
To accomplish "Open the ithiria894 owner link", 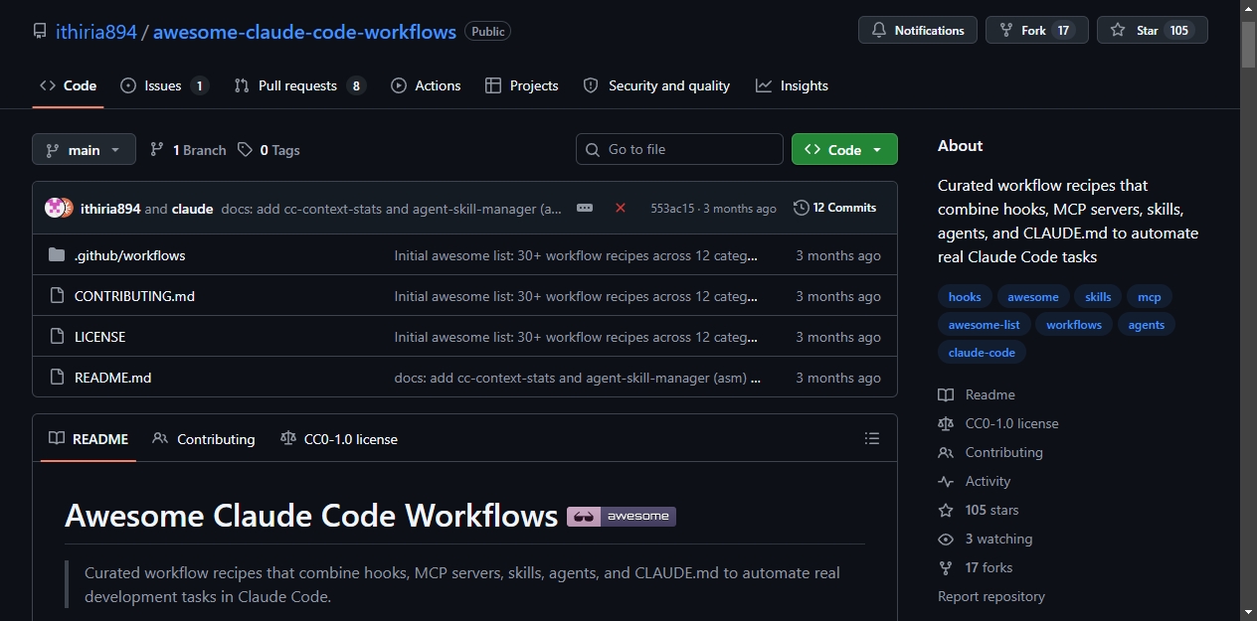I will (95, 31).
